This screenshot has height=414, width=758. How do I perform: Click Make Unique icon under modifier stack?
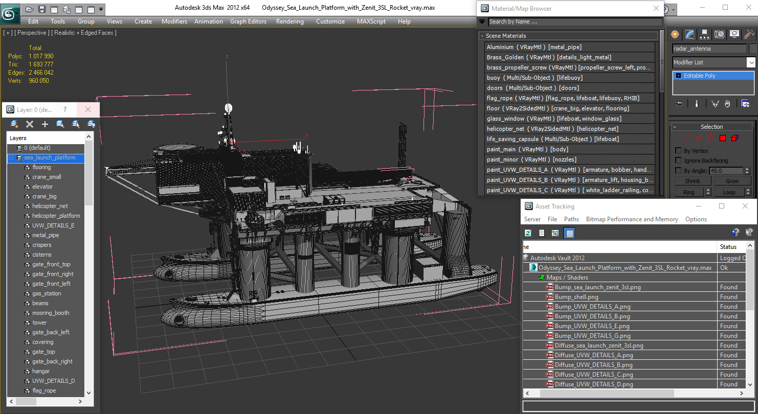click(715, 104)
